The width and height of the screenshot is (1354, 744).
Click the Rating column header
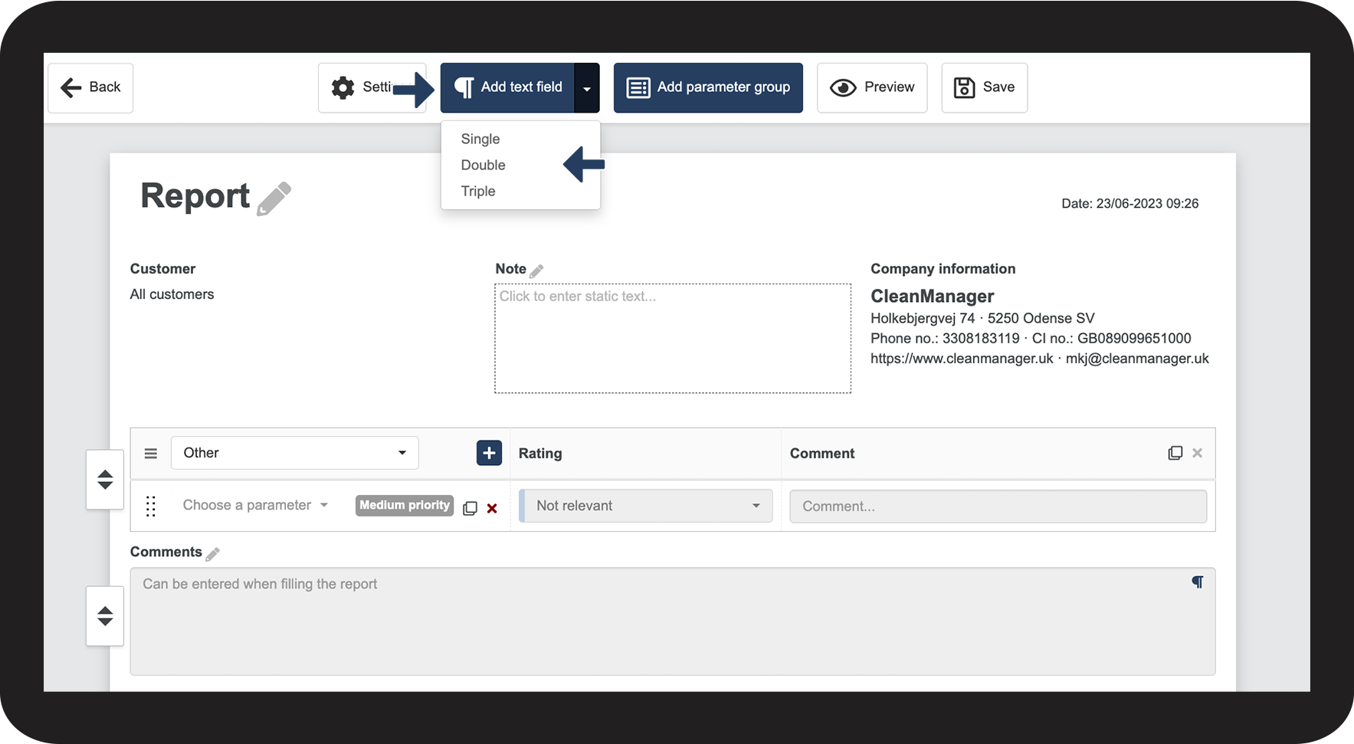coord(540,453)
